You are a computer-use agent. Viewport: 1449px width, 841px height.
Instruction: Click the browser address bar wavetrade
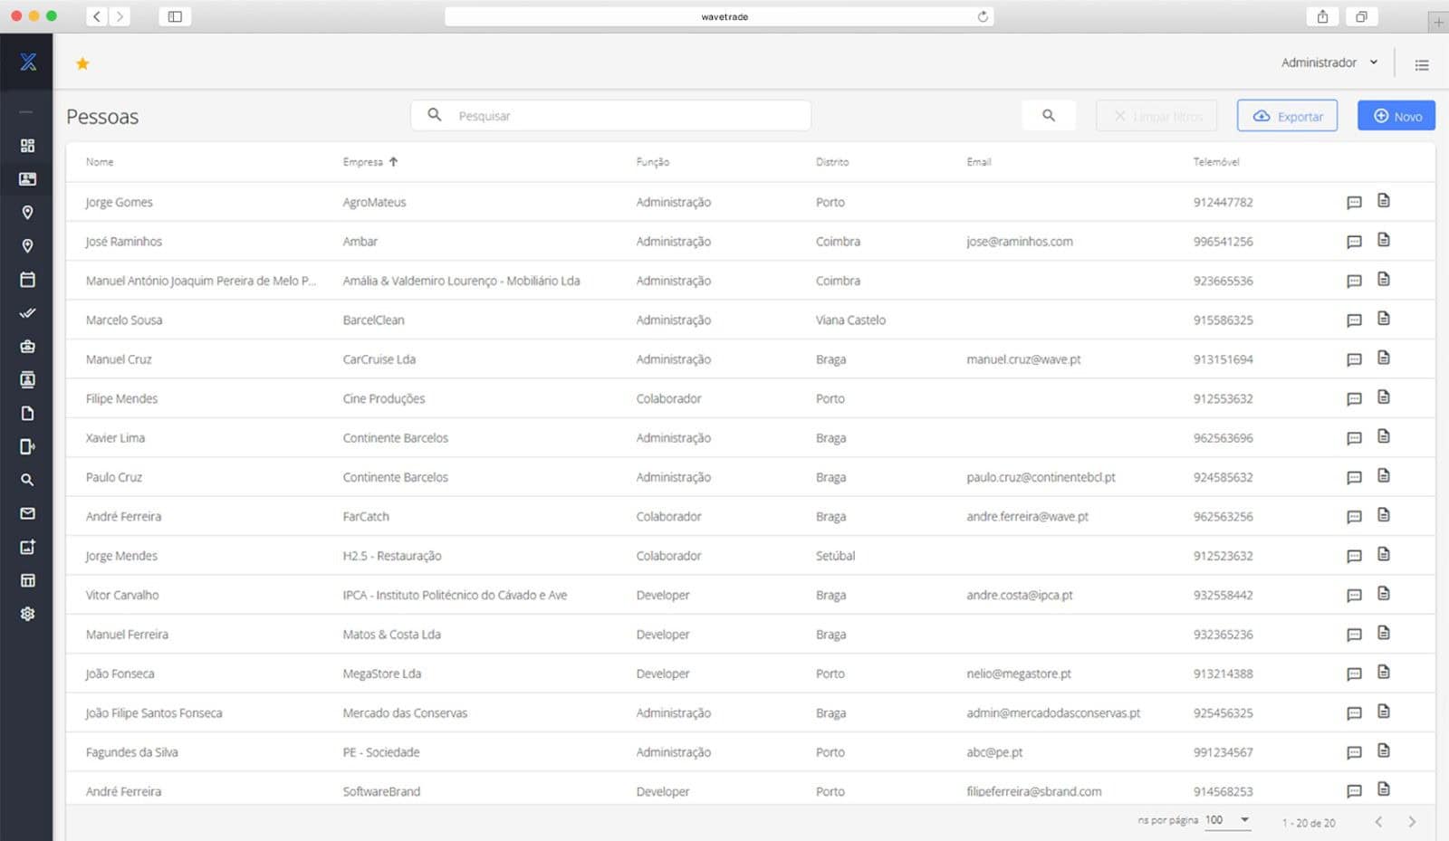[719, 16]
